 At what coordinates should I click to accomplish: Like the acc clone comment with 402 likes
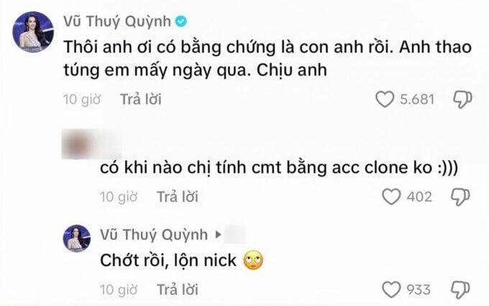[391, 197]
